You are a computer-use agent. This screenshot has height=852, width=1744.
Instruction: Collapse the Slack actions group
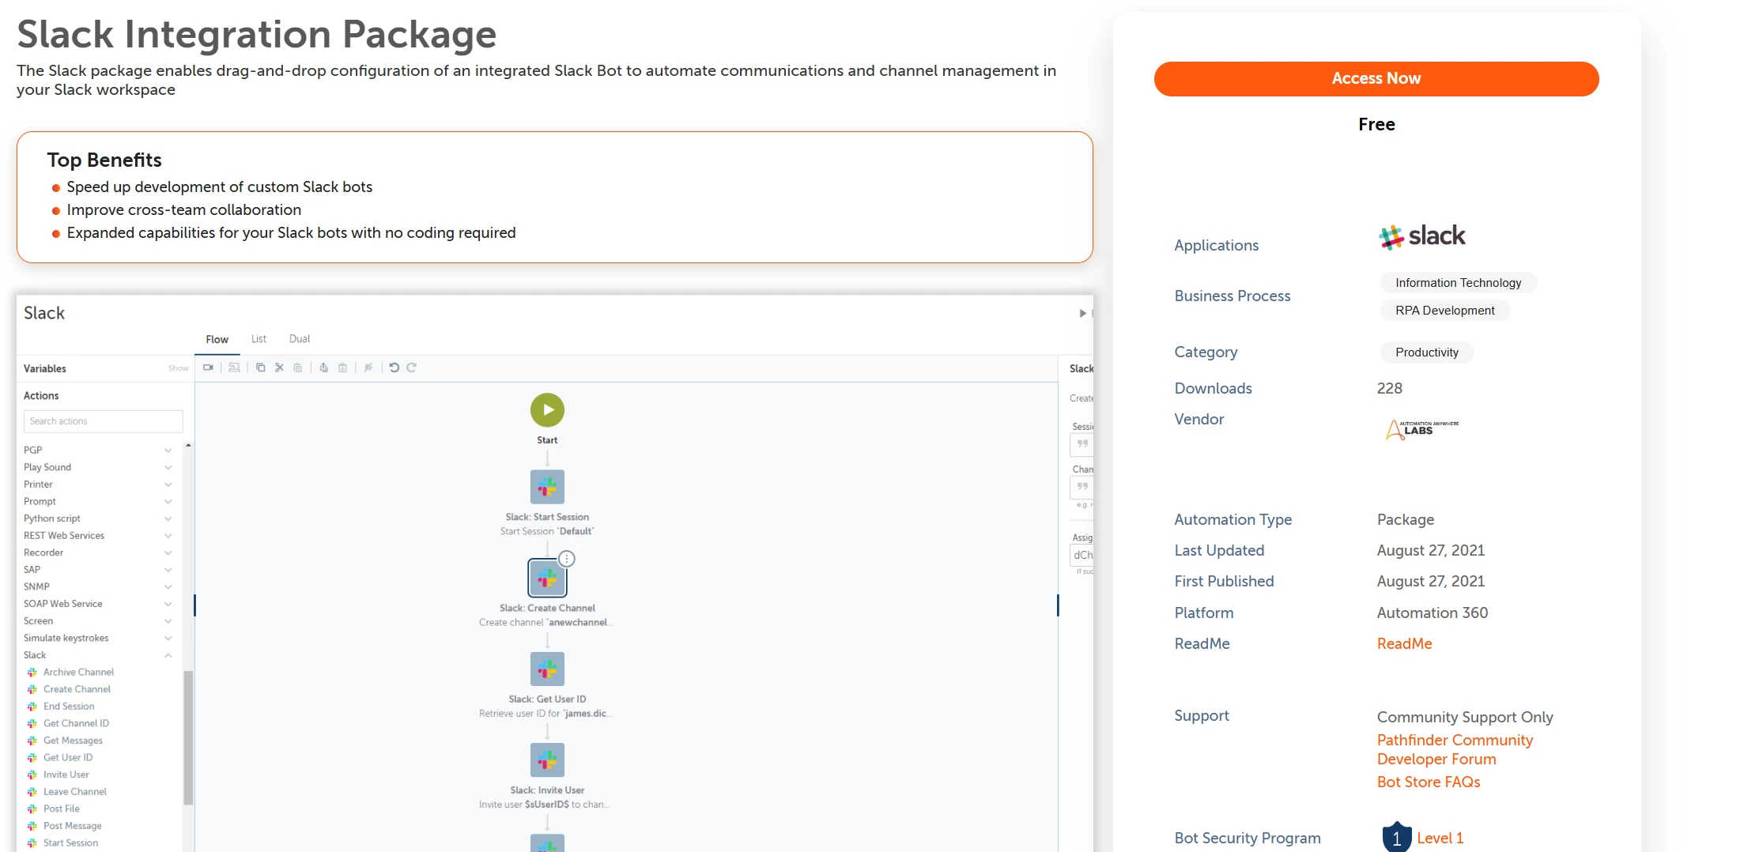point(168,655)
